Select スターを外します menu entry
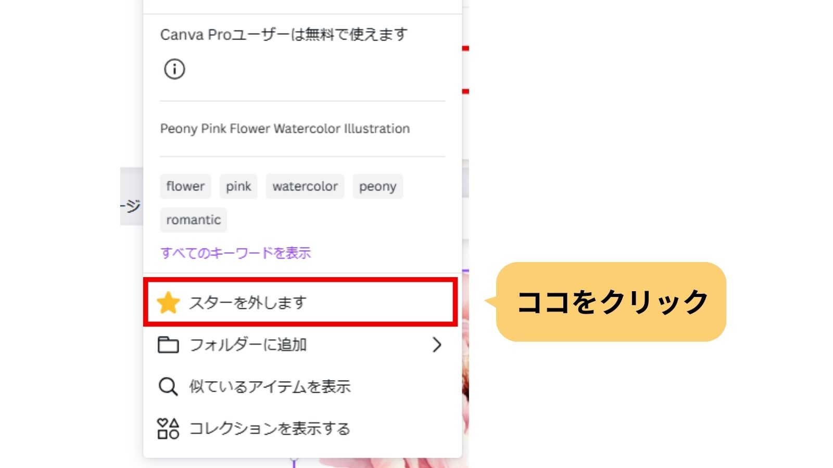833x468 pixels. pyautogui.click(x=300, y=302)
